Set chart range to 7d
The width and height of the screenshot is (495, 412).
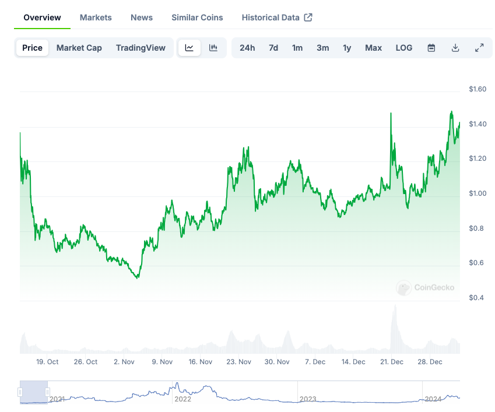click(273, 48)
